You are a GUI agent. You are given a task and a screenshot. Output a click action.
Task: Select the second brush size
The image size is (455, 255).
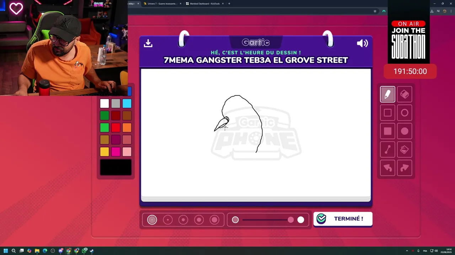(x=167, y=220)
